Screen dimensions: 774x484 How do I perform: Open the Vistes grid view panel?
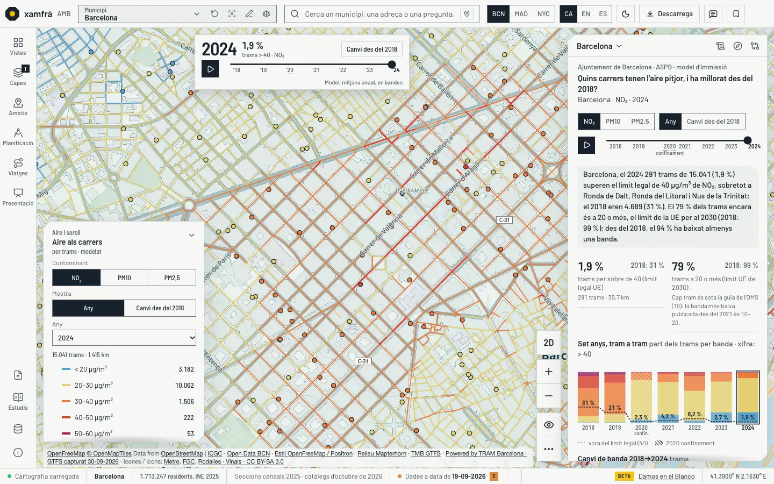click(x=18, y=46)
